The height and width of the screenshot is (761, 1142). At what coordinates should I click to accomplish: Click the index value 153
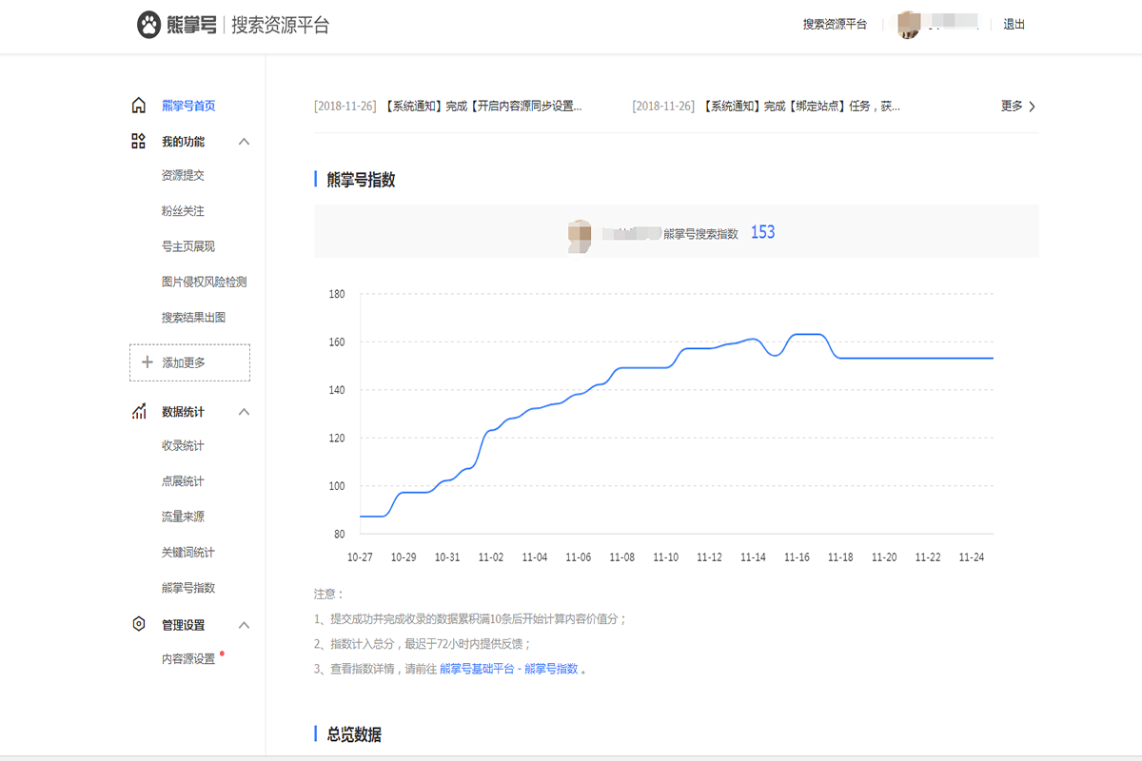pyautogui.click(x=762, y=232)
